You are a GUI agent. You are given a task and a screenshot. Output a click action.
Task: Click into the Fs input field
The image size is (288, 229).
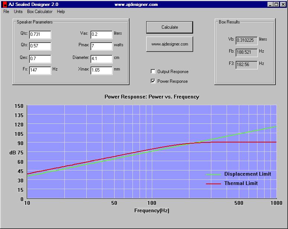pos(40,70)
